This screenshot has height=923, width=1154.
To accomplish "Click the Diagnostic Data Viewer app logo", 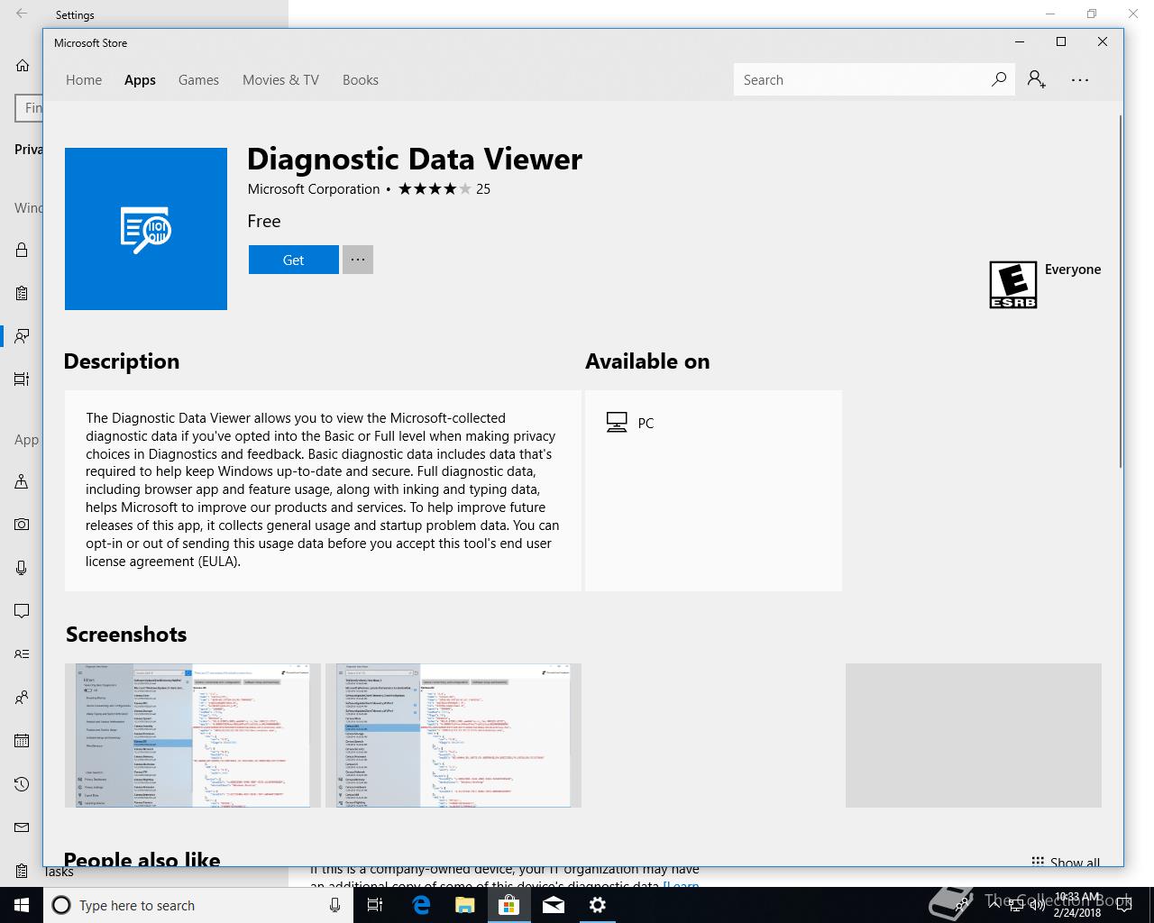I will pos(146,229).
